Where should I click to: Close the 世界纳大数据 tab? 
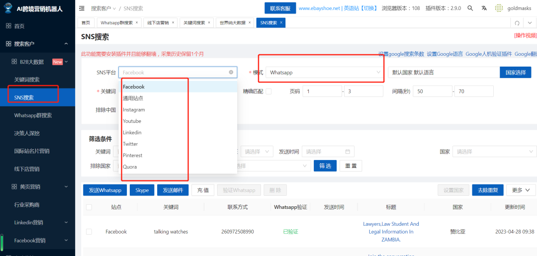coord(249,22)
